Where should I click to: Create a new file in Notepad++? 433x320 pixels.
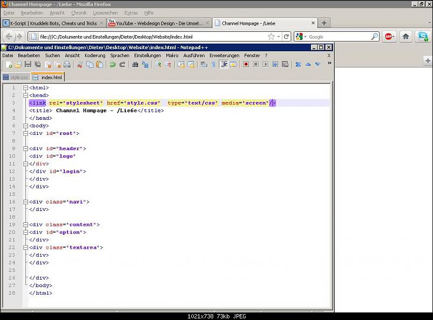coord(9,65)
